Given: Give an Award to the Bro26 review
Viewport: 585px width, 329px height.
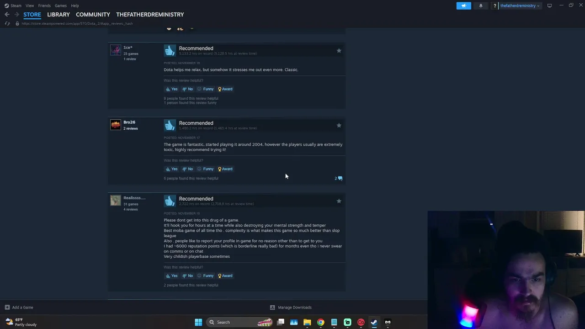Looking at the screenshot, I should click(x=225, y=169).
